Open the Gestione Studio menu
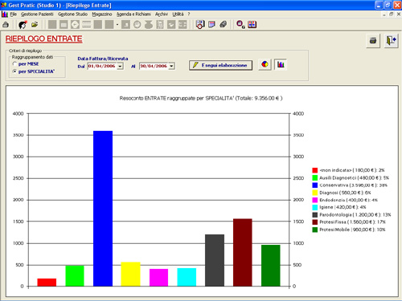The width and height of the screenshot is (402, 301). [72, 14]
